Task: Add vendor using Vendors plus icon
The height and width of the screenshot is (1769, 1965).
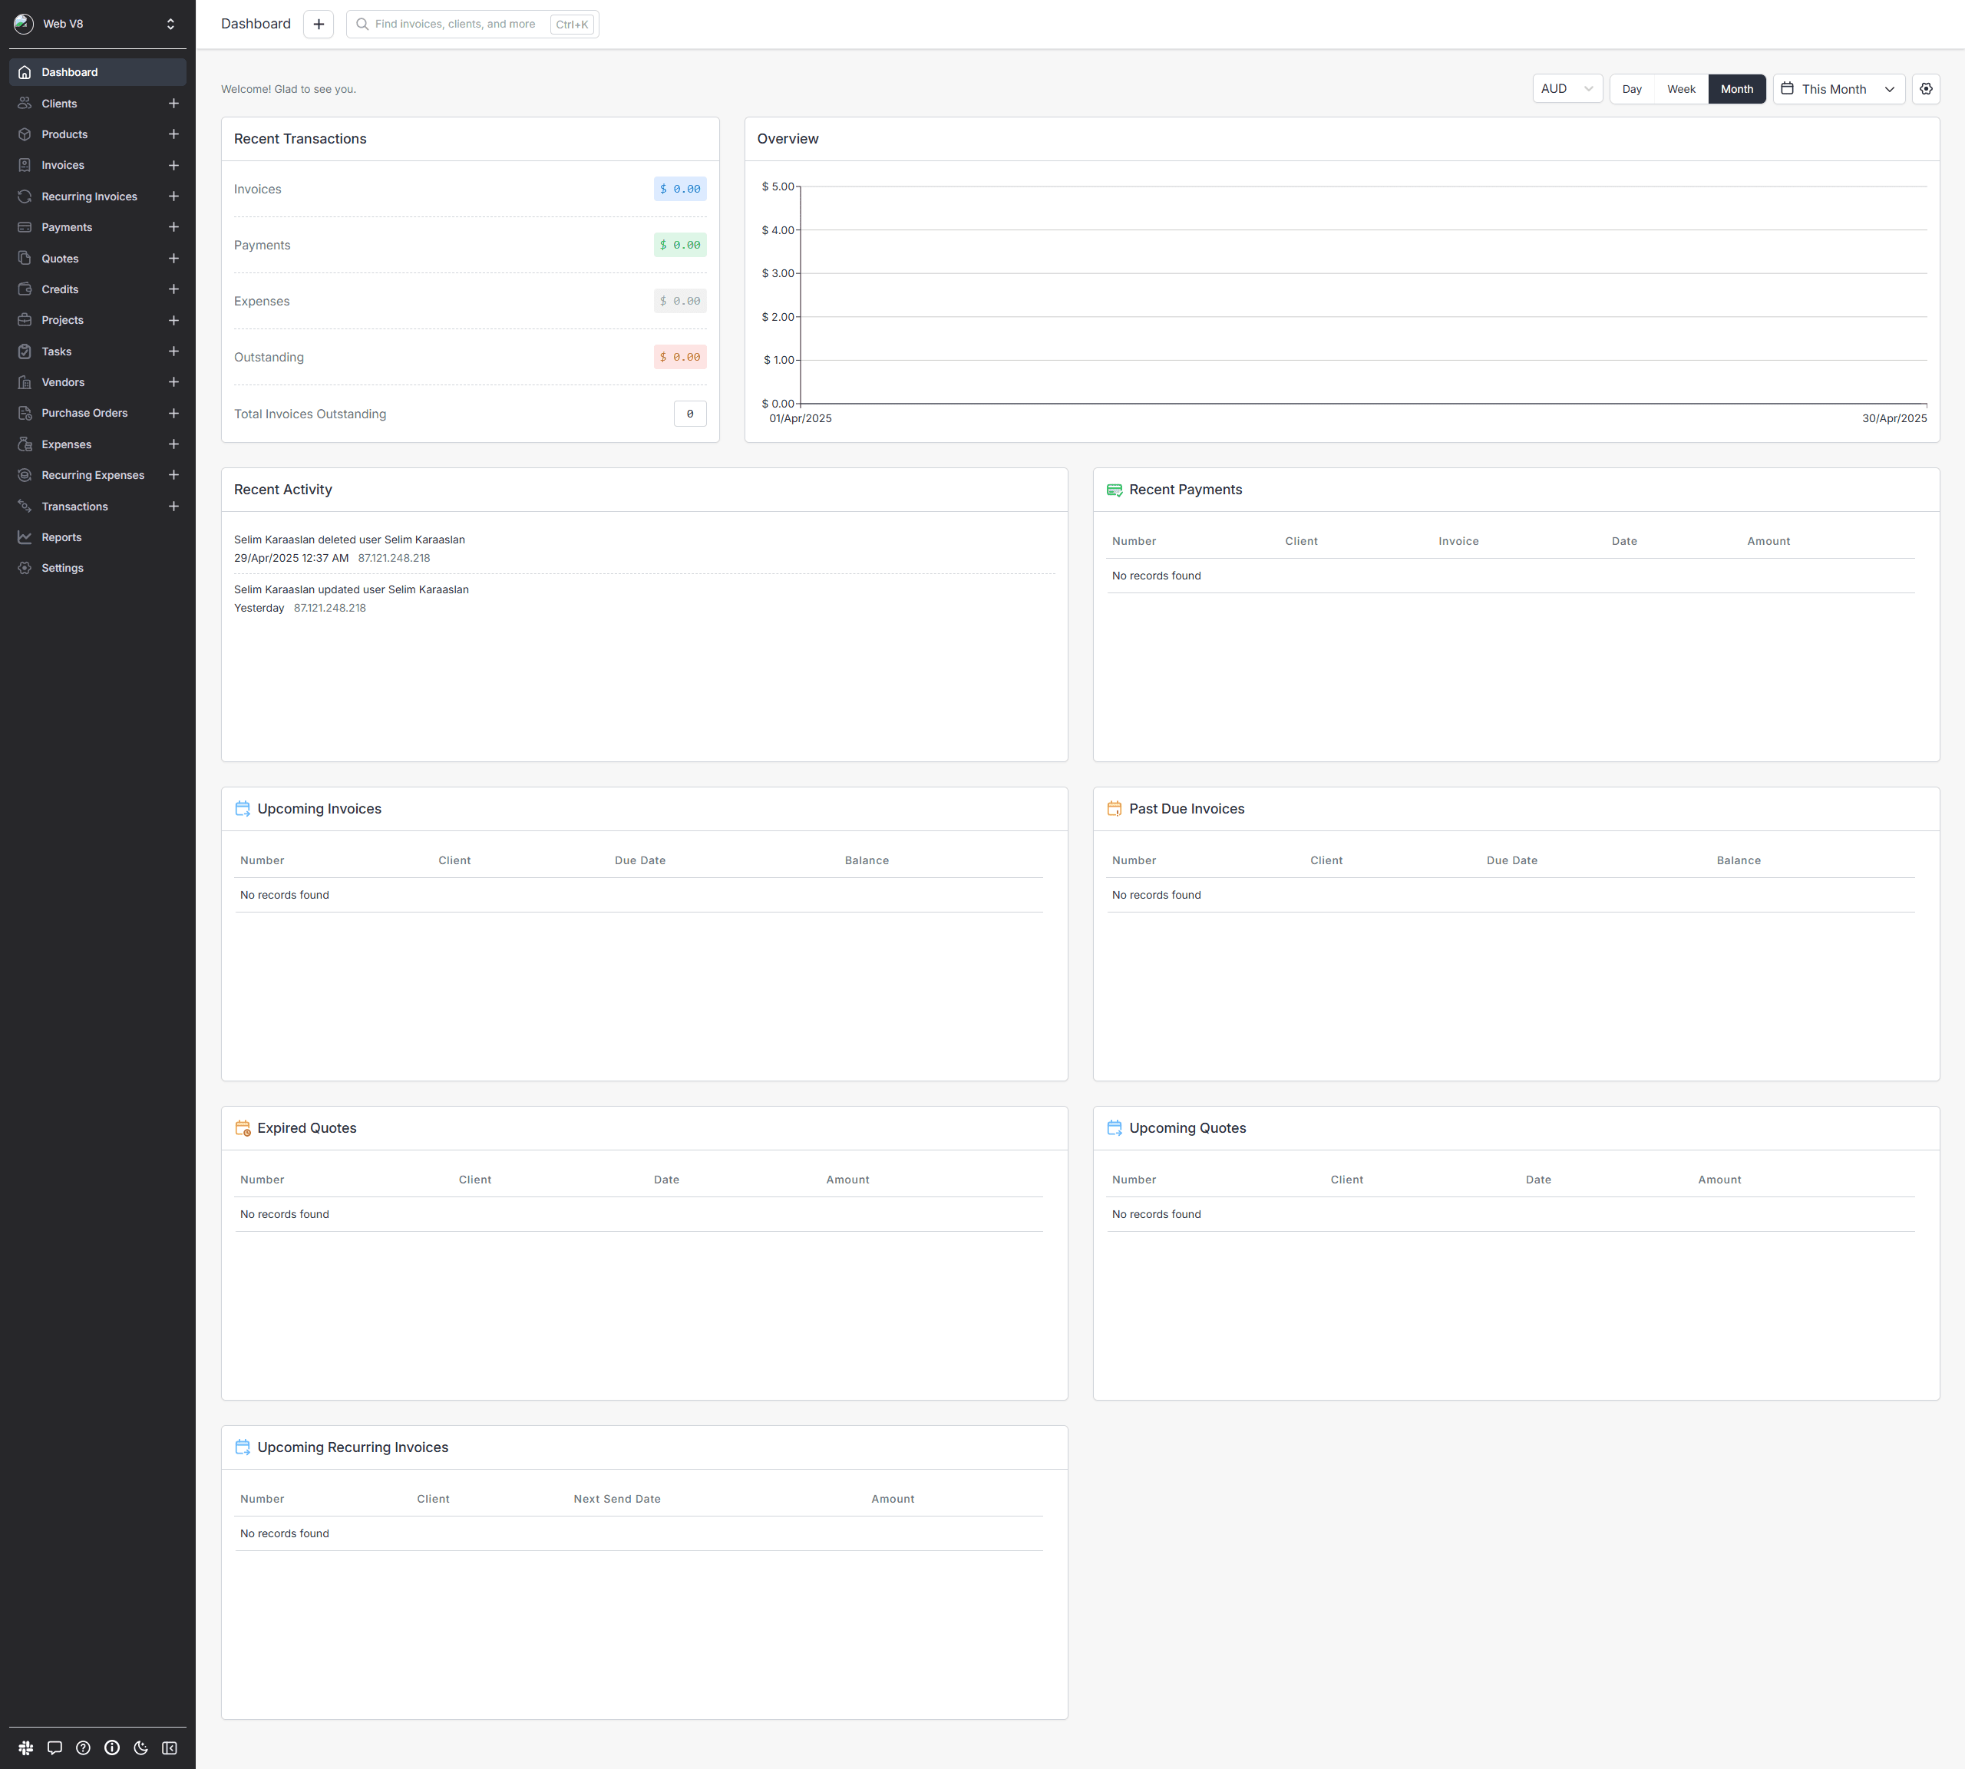Action: [x=173, y=382]
